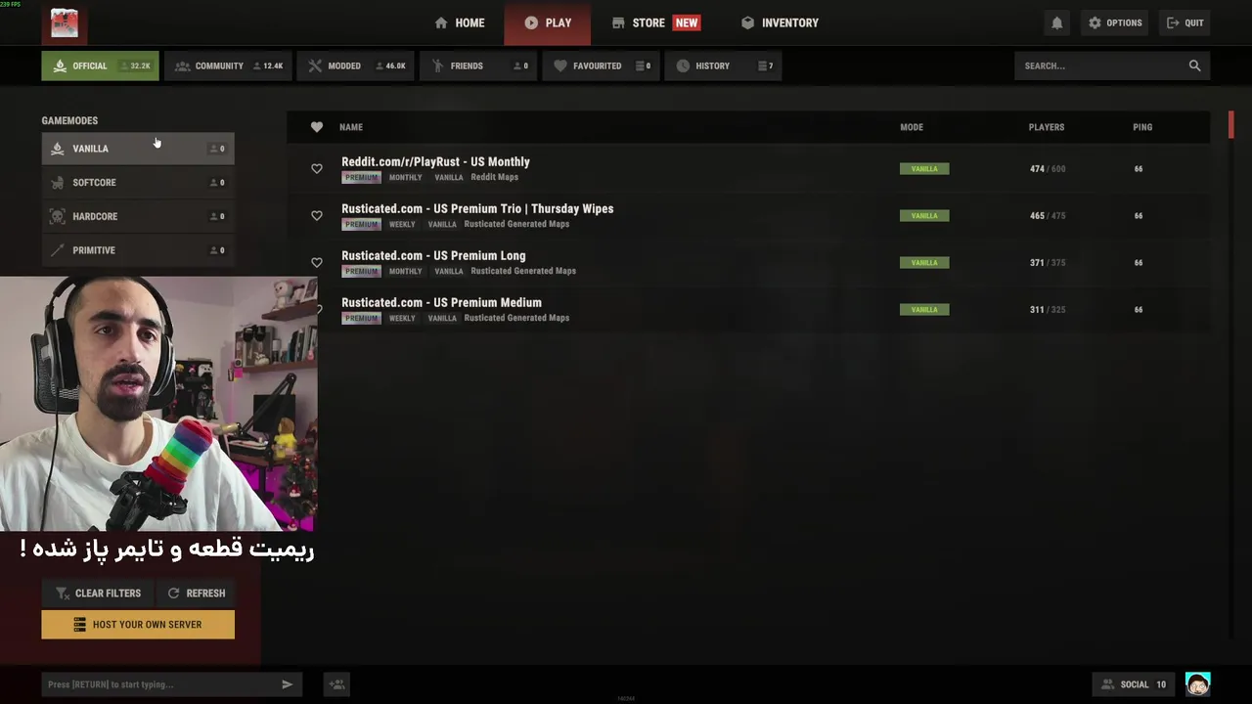Click the server list scrollbar thumb
The width and height of the screenshot is (1252, 704).
pyautogui.click(x=1231, y=125)
